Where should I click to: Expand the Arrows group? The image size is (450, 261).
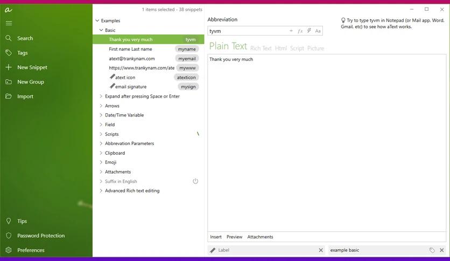101,106
